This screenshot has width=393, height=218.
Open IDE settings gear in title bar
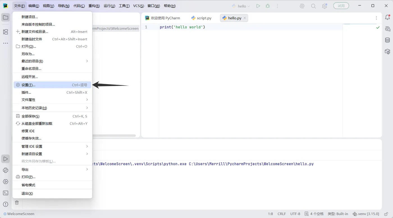[325, 6]
